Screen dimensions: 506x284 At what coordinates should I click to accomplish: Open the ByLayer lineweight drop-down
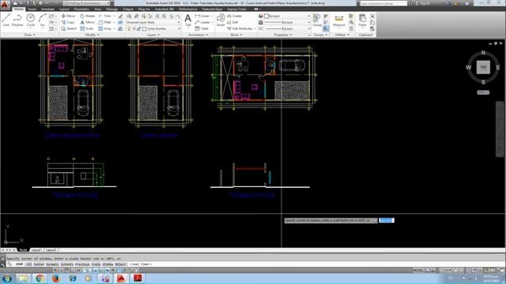287,22
